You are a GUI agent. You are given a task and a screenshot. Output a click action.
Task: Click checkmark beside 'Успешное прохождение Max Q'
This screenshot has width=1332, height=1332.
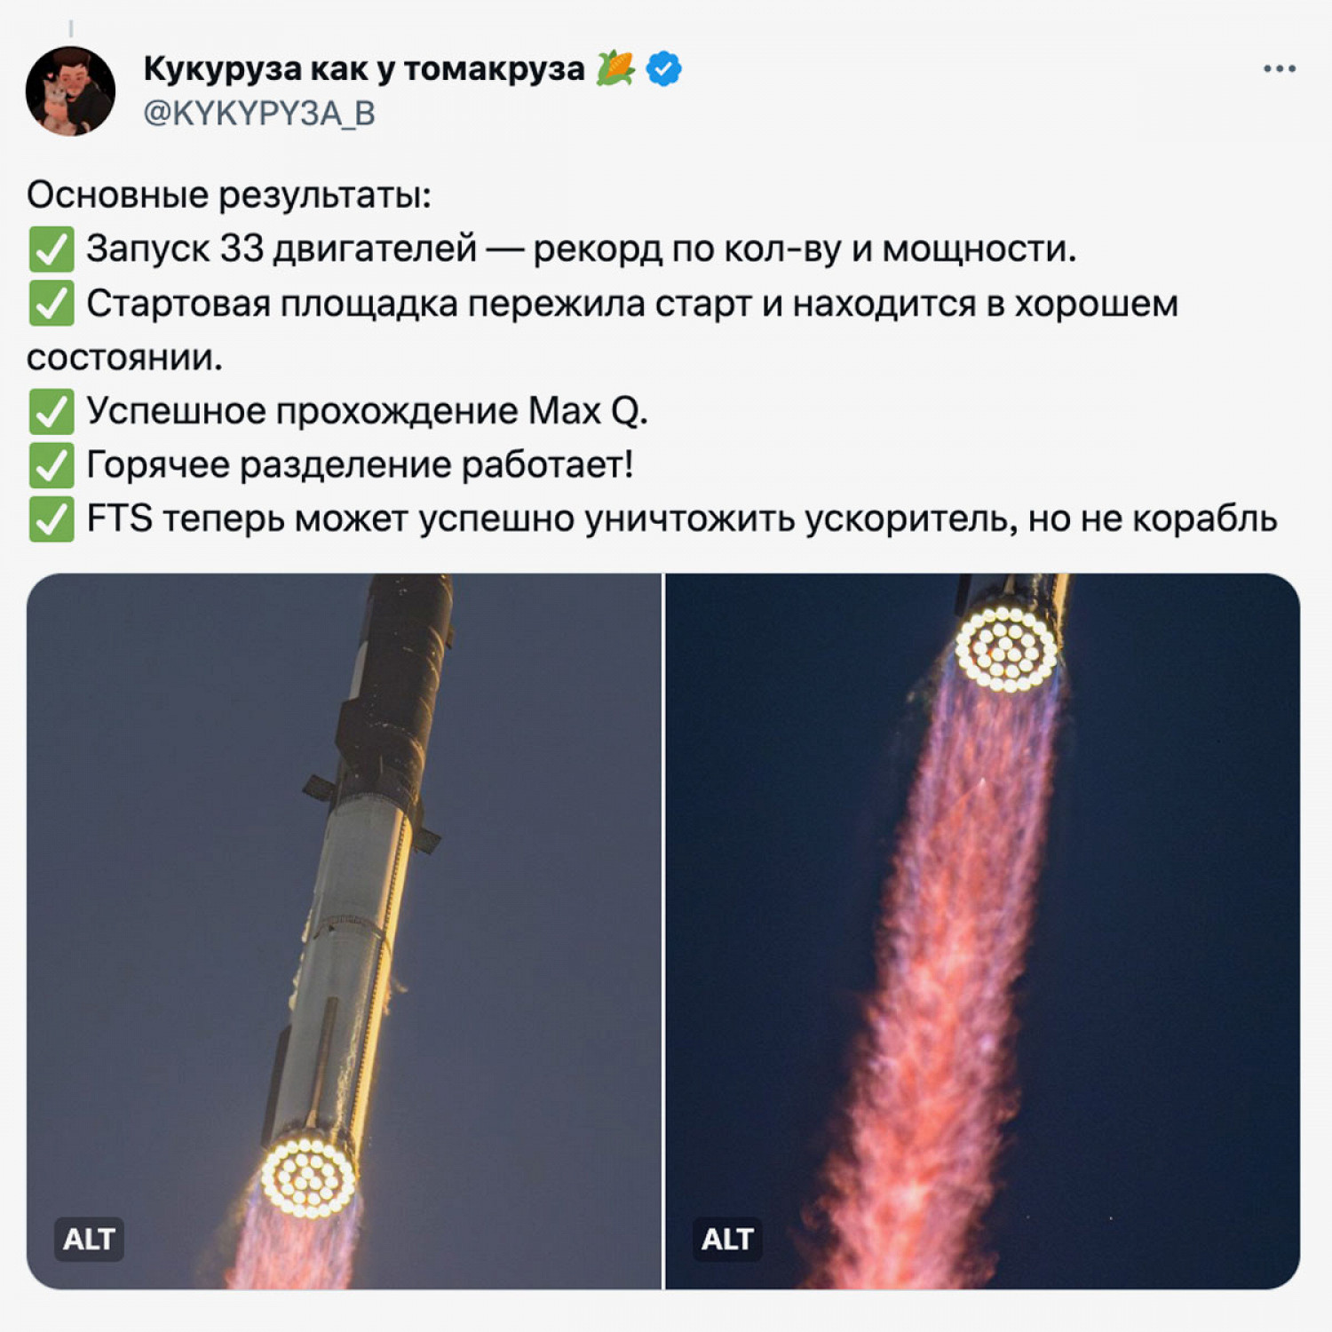tap(52, 411)
